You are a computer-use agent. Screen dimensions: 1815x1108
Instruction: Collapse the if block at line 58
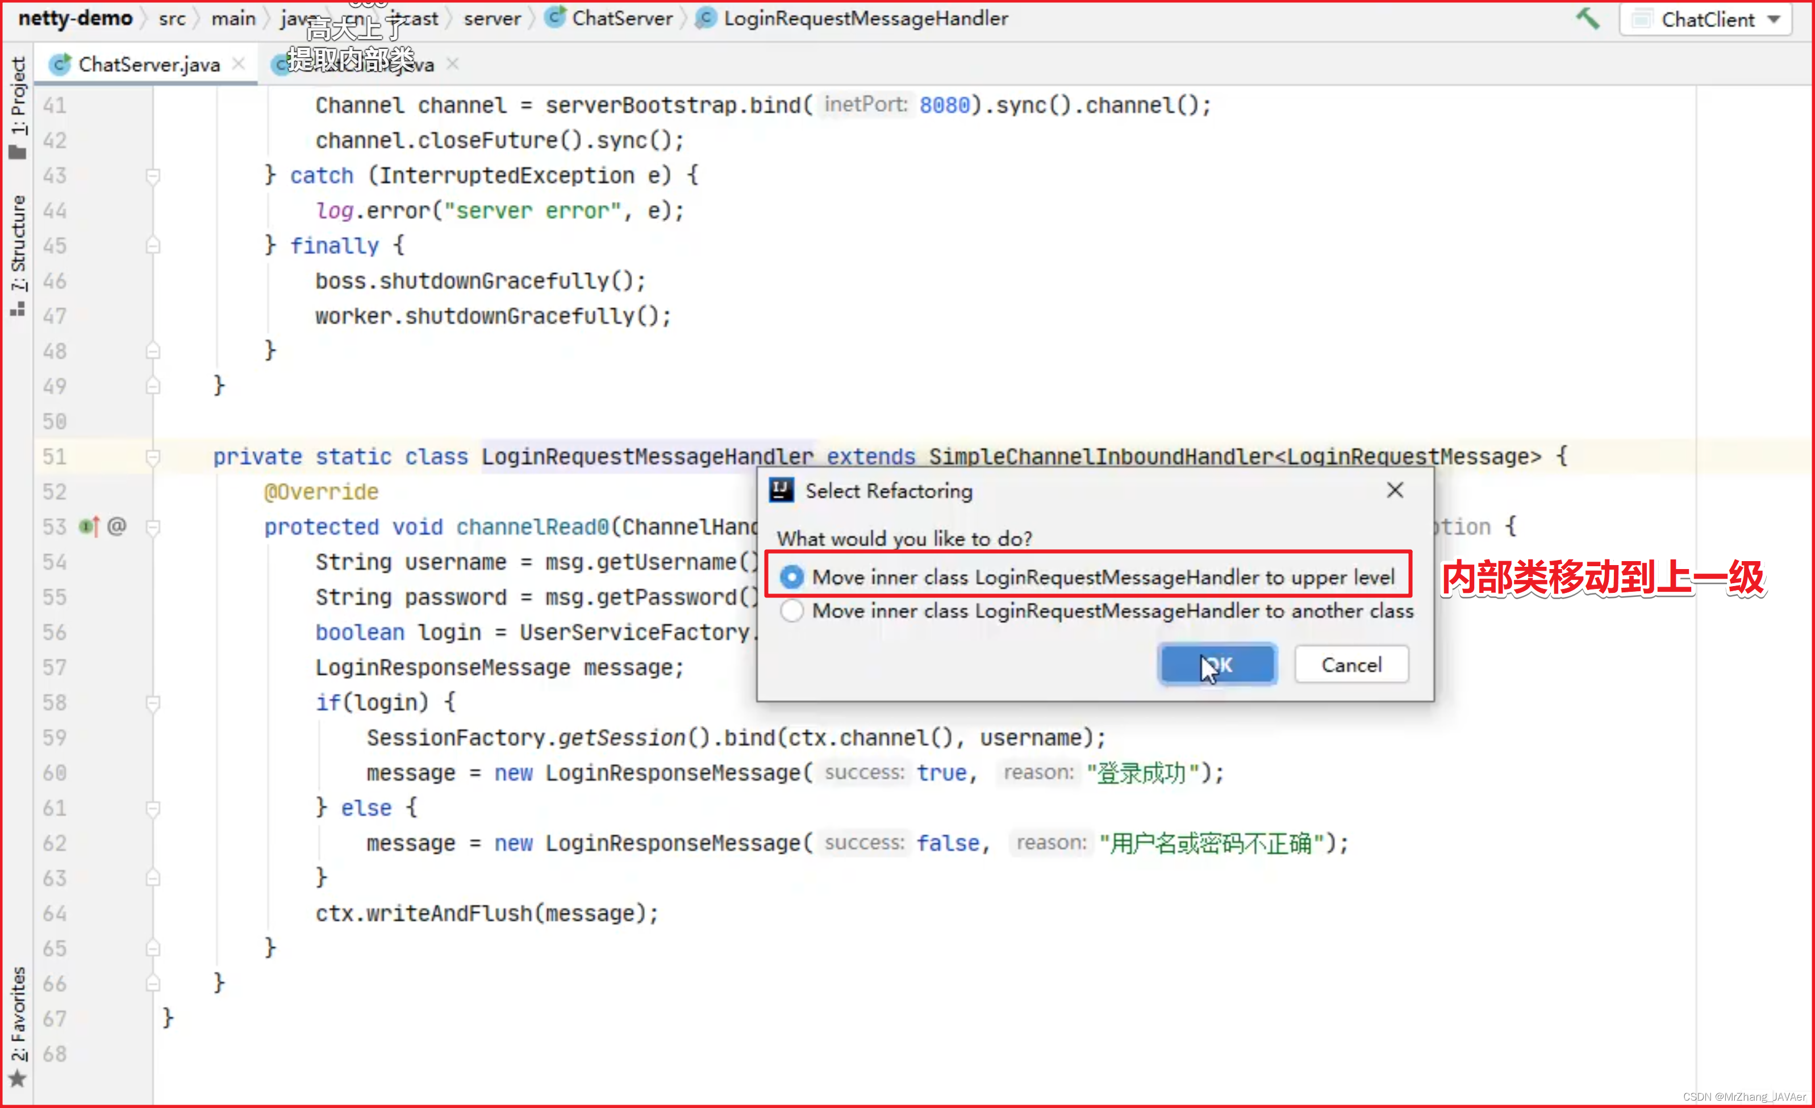(153, 703)
